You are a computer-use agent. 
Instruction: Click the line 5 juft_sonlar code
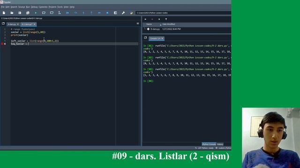point(35,41)
